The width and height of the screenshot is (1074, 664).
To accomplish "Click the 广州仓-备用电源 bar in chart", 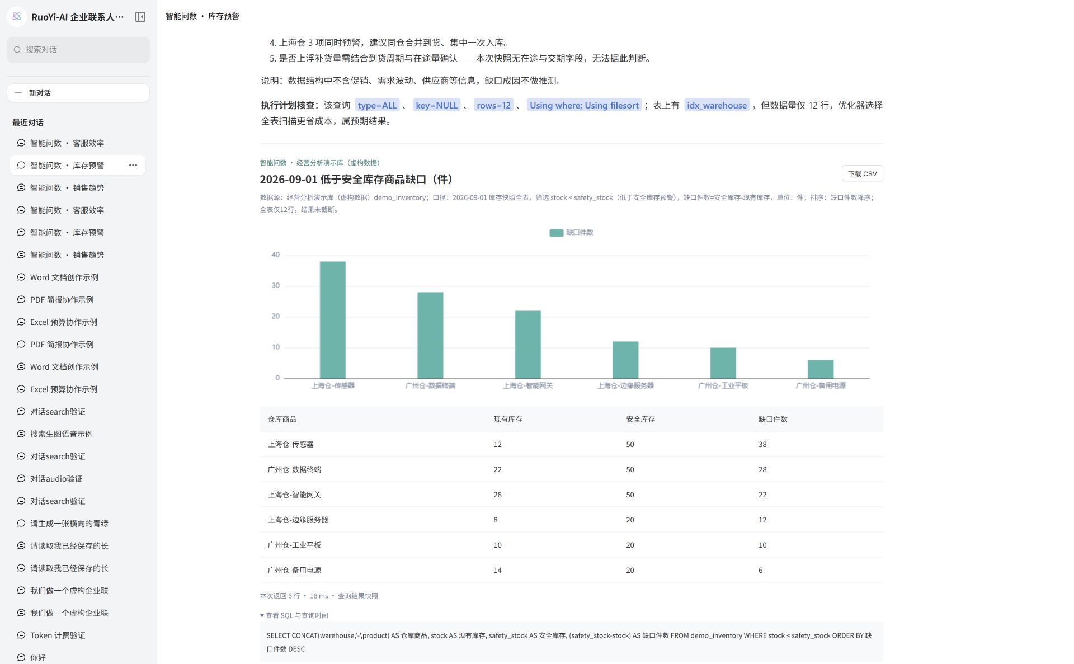I will point(820,369).
